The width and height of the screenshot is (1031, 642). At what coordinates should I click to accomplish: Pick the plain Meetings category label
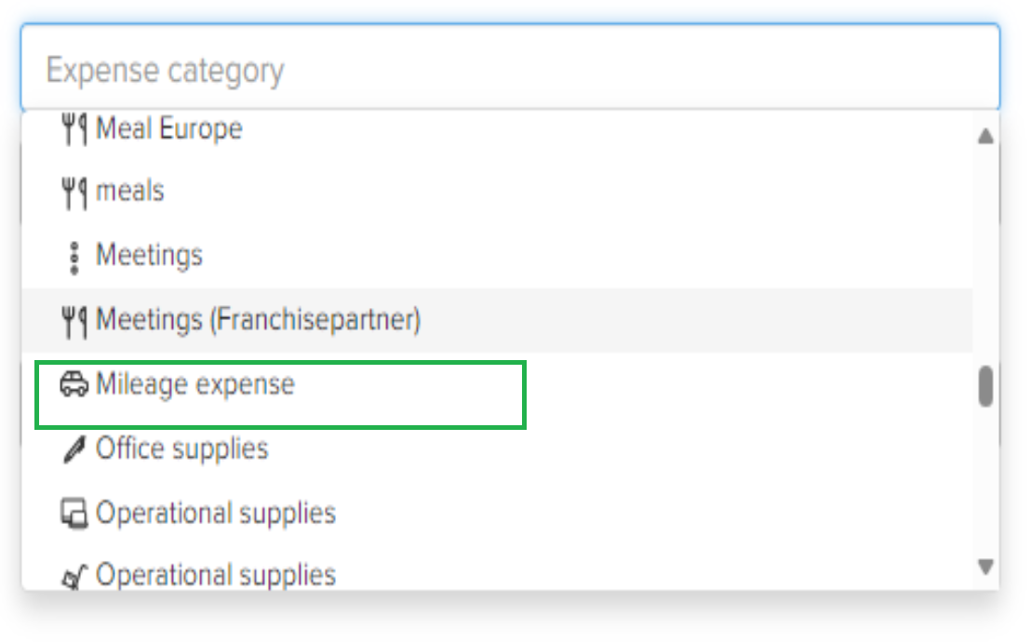(x=149, y=256)
